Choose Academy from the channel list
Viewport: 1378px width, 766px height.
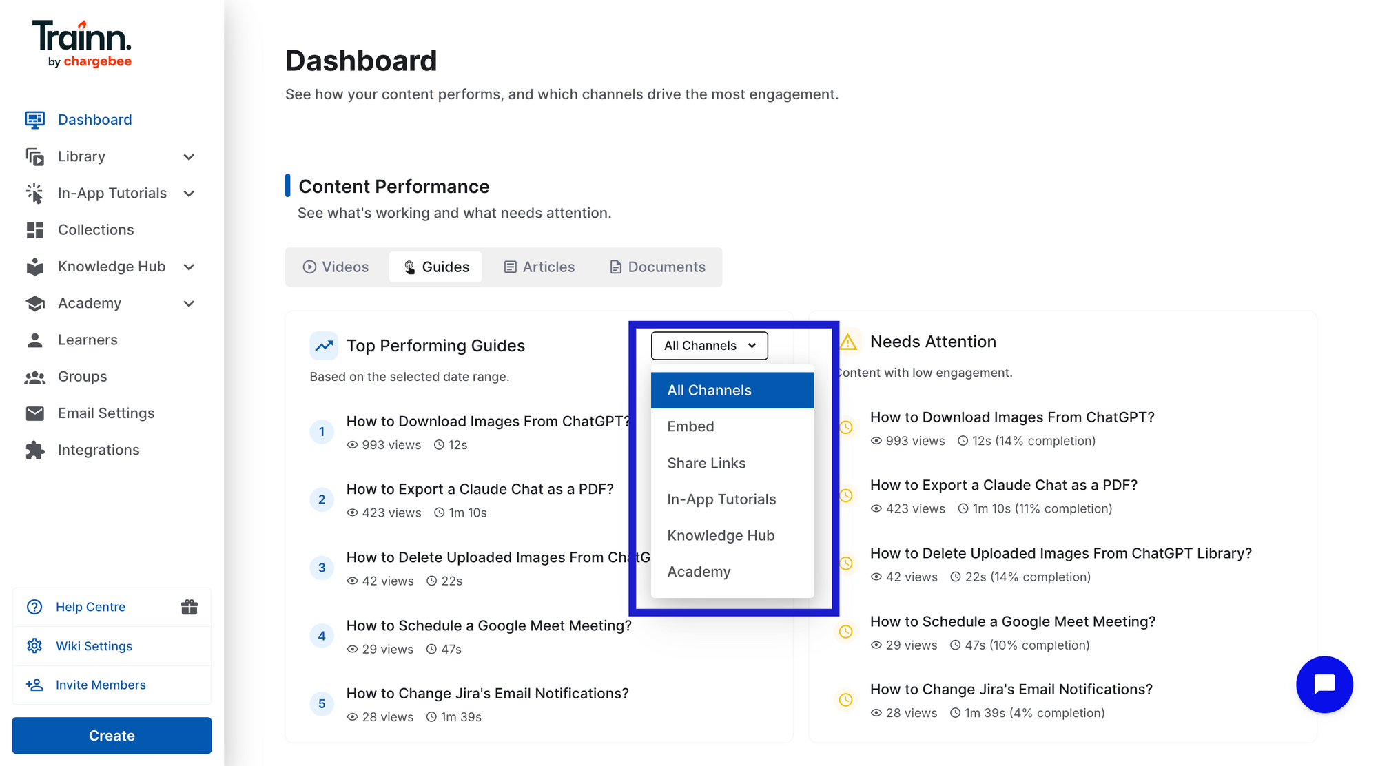[732, 572]
